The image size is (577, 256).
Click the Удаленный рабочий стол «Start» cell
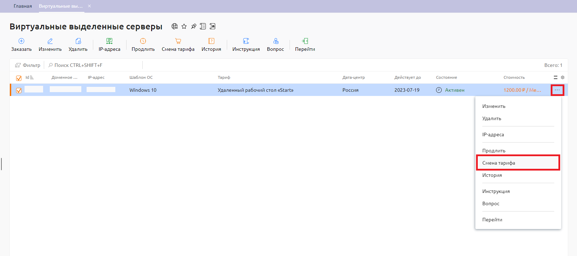point(256,90)
